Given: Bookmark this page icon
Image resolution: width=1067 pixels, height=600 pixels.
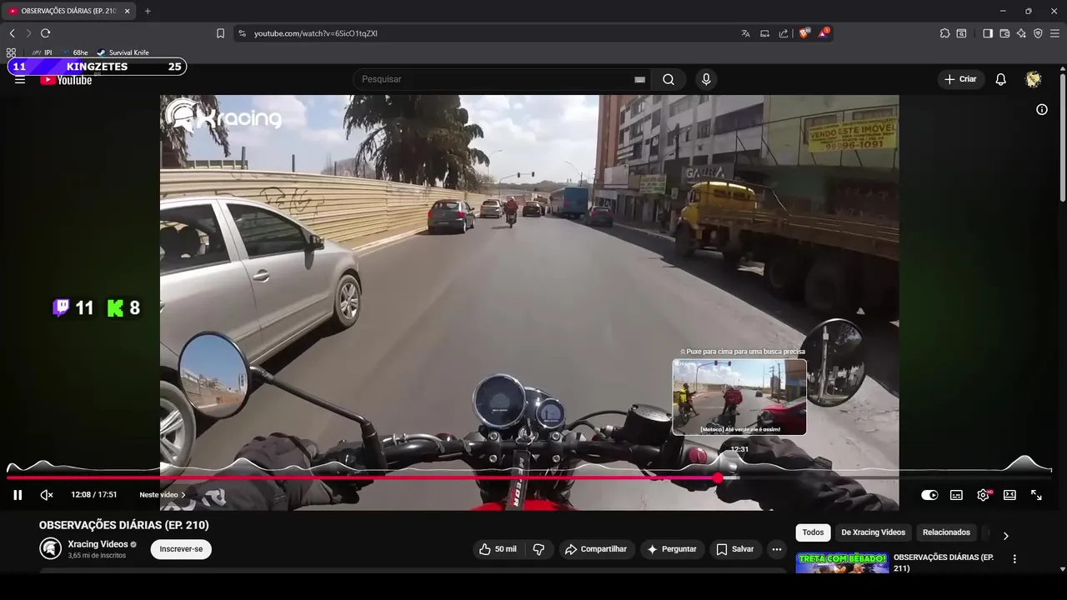Looking at the screenshot, I should [220, 33].
